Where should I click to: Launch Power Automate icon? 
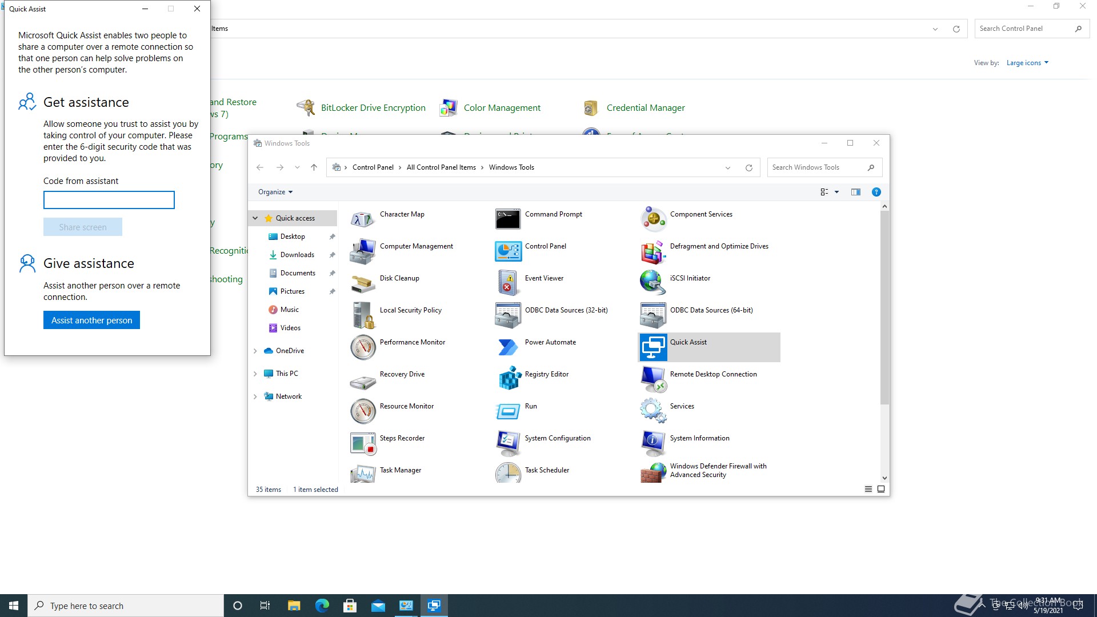[x=508, y=347]
